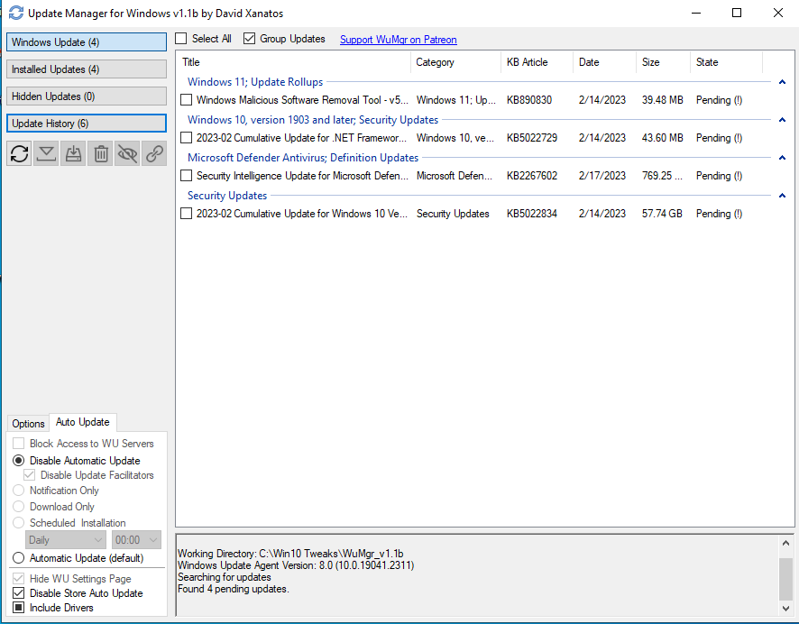Collapse Microsoft Defender Antivirus Definition Updates group

pyautogui.click(x=782, y=158)
